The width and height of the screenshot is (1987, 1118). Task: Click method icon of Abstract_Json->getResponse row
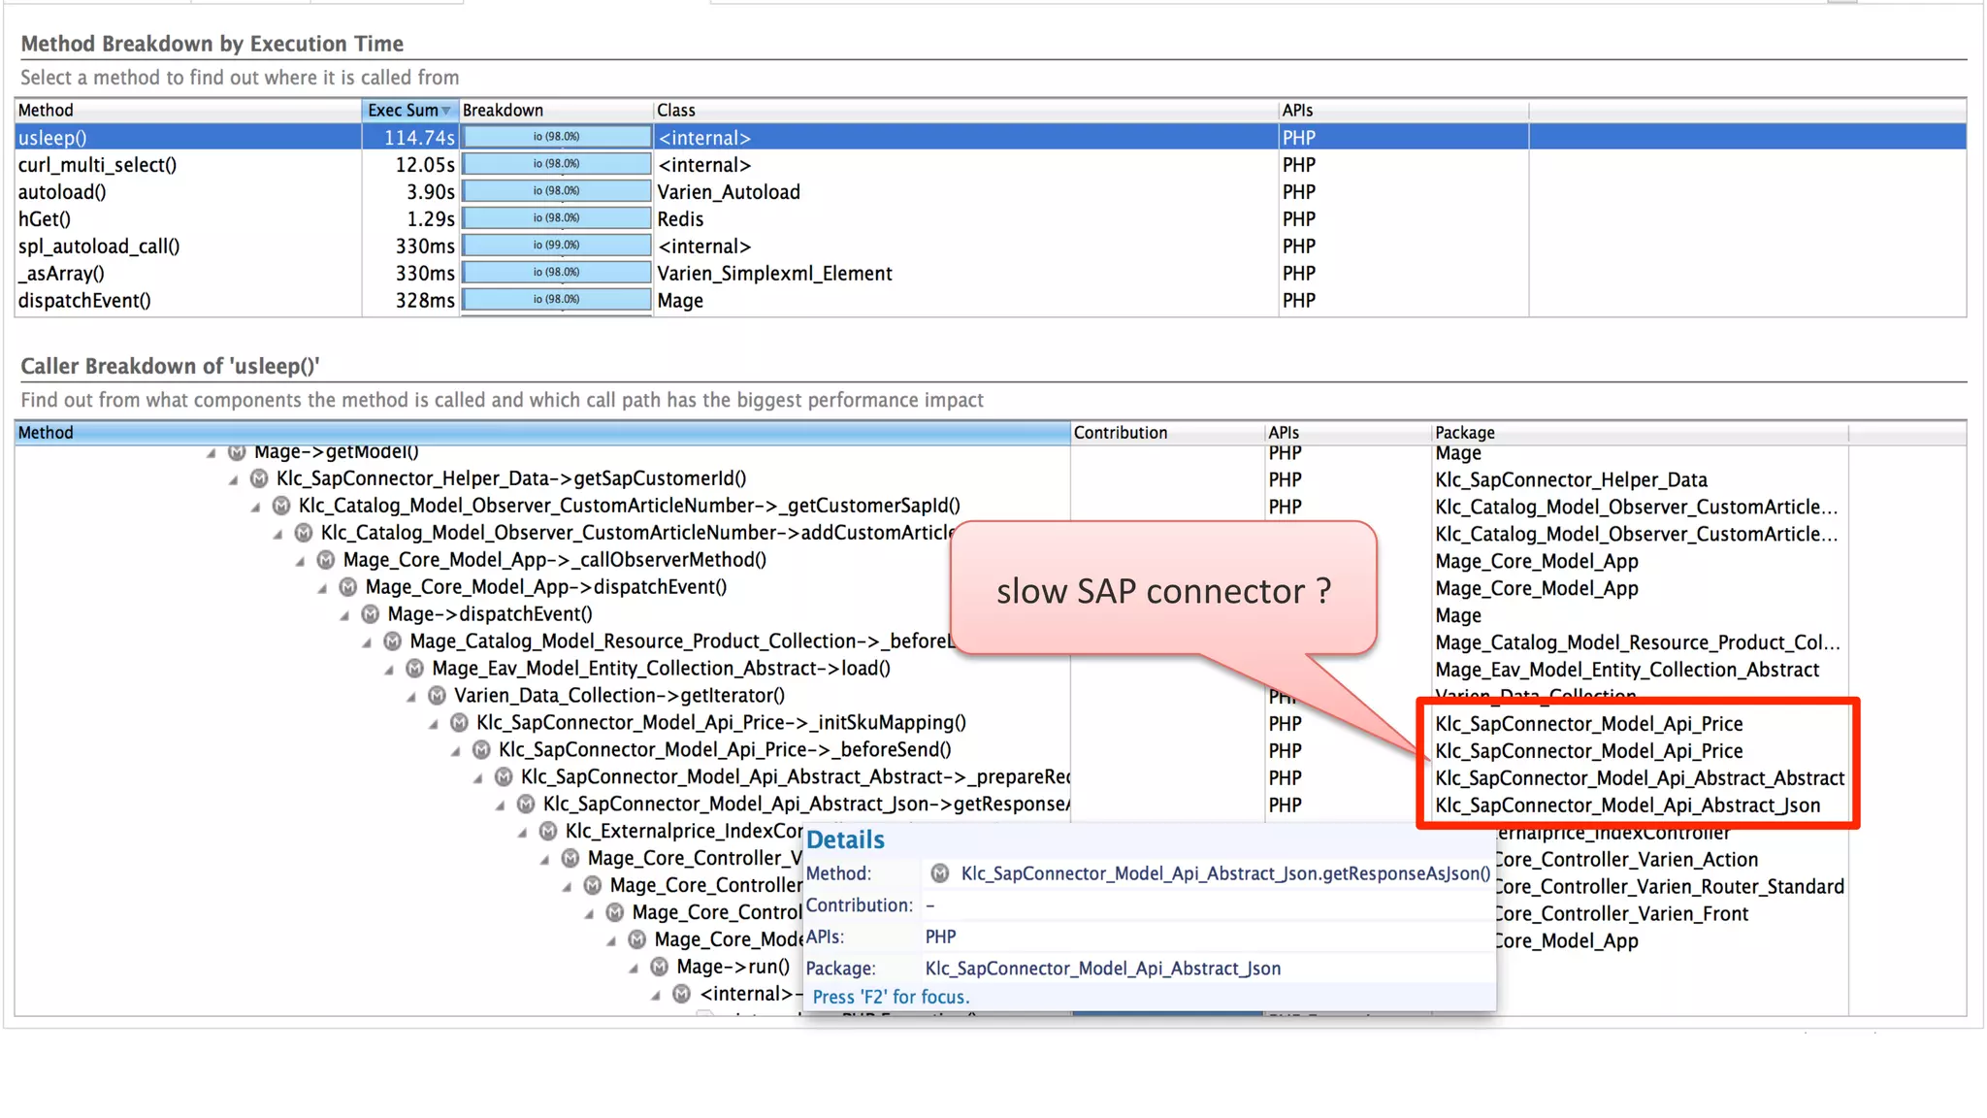pos(527,805)
